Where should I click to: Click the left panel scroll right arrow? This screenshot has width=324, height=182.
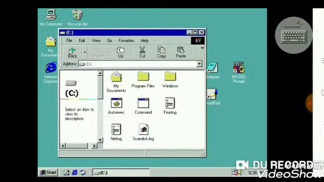pos(94,146)
